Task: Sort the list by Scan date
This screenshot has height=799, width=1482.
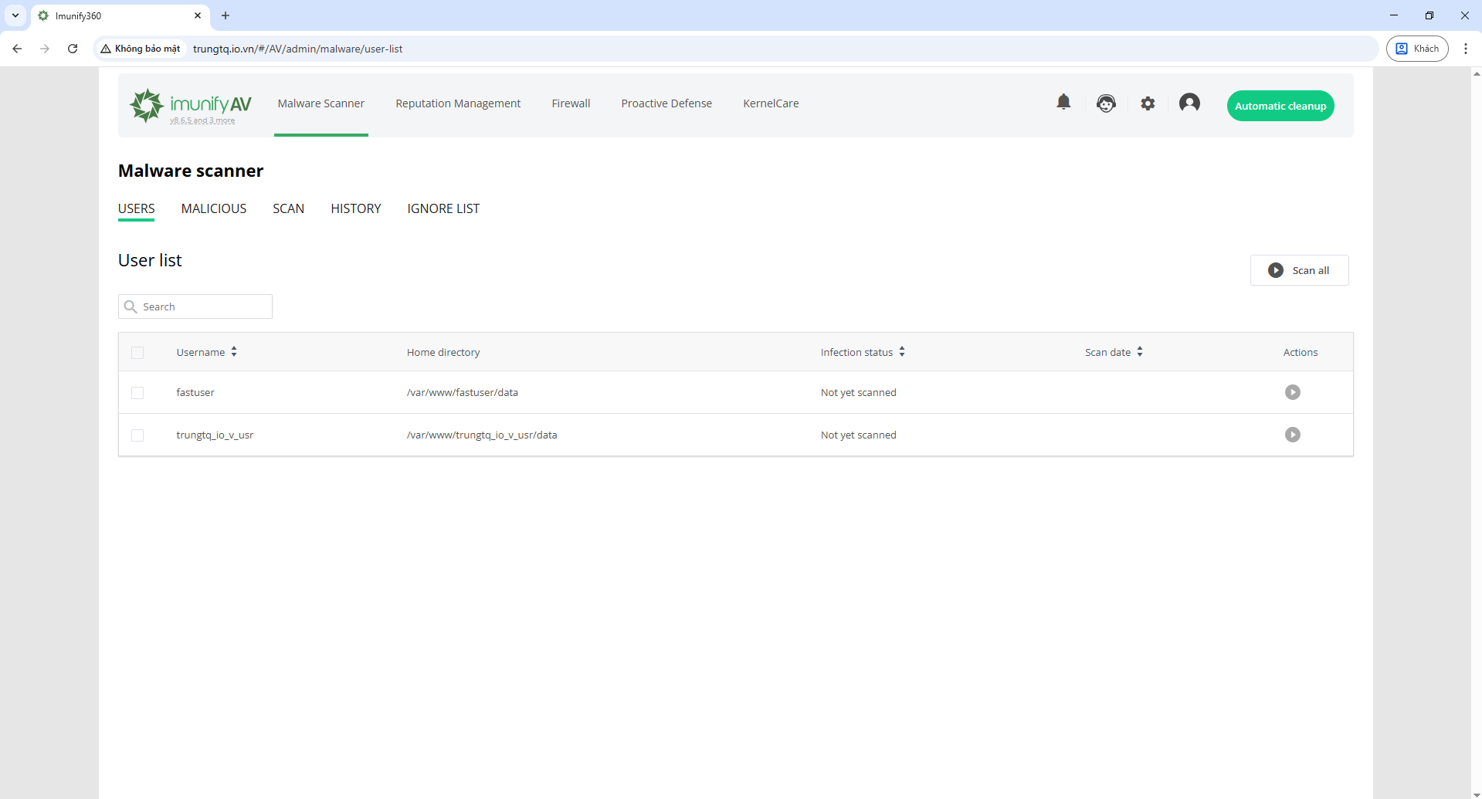Action: pyautogui.click(x=1141, y=351)
